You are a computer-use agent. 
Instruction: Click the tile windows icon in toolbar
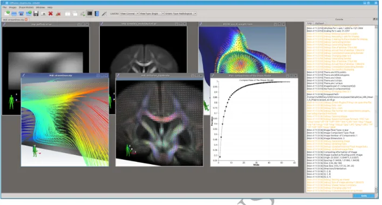[67, 13]
